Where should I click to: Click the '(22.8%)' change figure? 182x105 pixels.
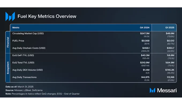tap(171, 51)
